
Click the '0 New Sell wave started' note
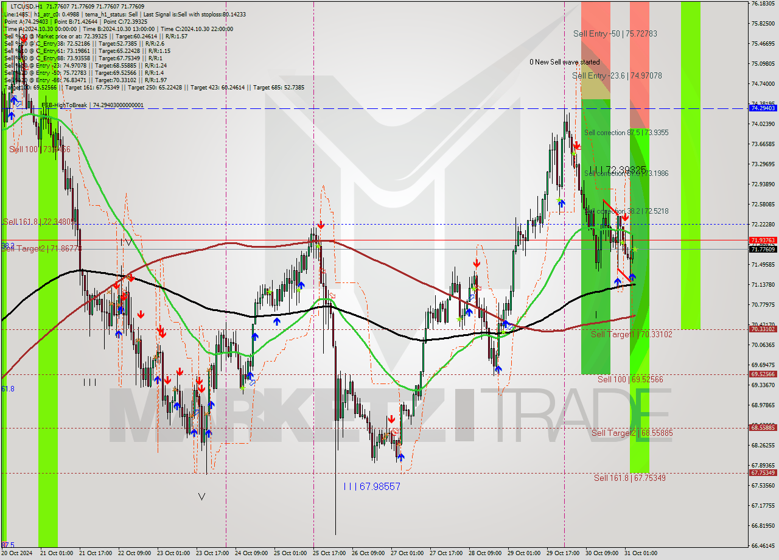point(564,62)
